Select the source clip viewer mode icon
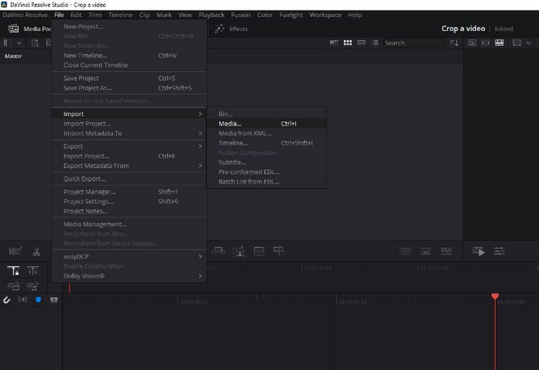This screenshot has height=370, width=539. (472, 42)
